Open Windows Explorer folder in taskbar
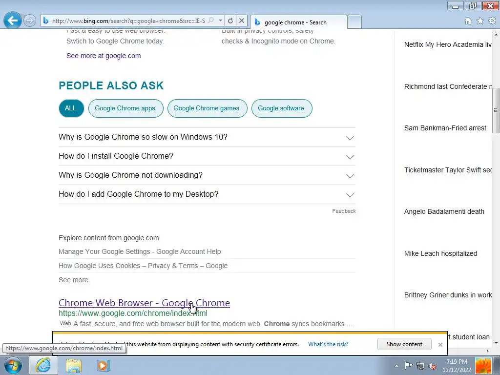The width and height of the screenshot is (500, 375). 74,365
